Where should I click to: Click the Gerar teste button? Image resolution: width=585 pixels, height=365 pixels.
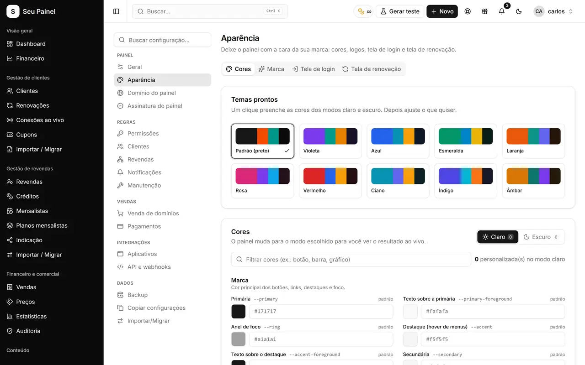coord(400,11)
